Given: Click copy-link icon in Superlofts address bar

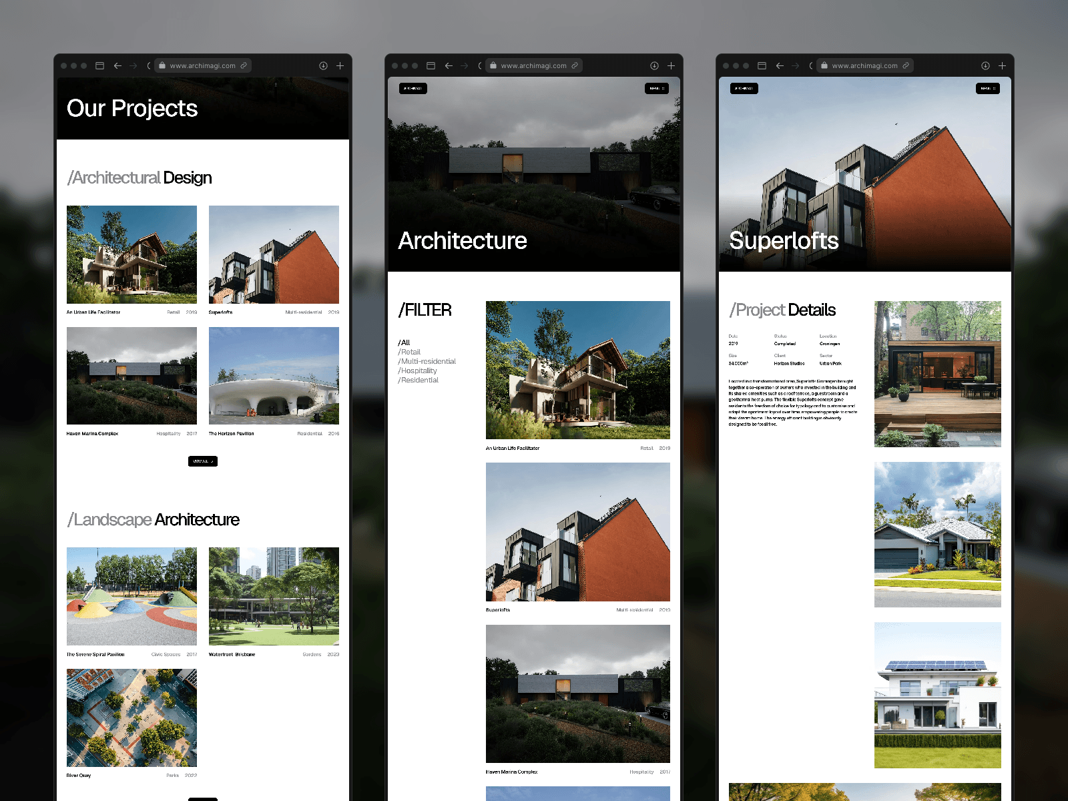Looking at the screenshot, I should (x=906, y=65).
